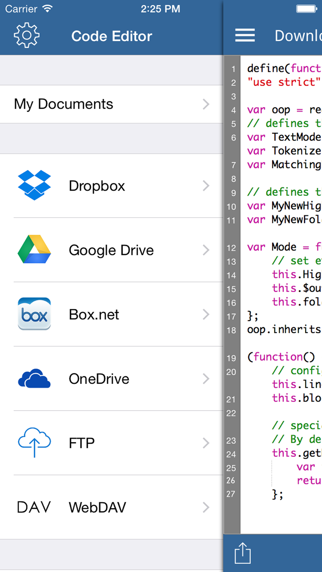
Task: Expand the My Documents chevron
Action: pyautogui.click(x=206, y=104)
